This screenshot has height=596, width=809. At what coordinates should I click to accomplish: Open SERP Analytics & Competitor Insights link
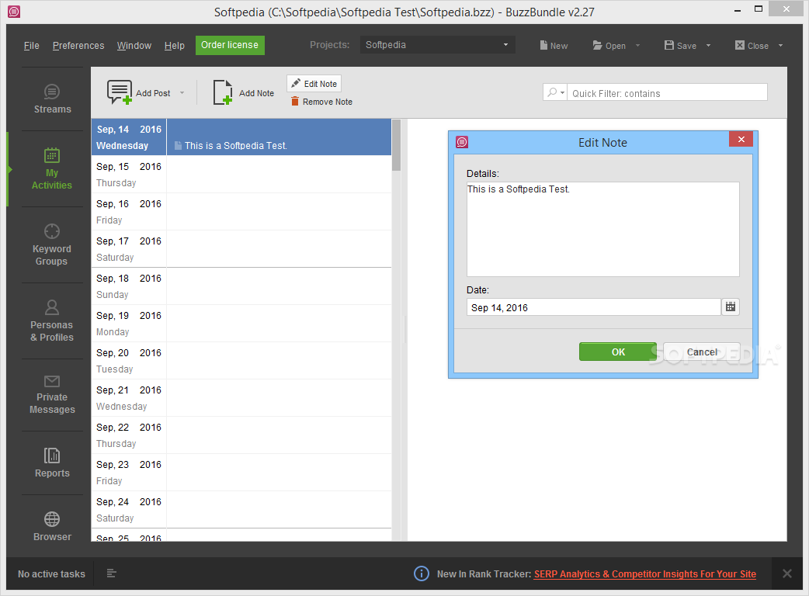pos(645,573)
